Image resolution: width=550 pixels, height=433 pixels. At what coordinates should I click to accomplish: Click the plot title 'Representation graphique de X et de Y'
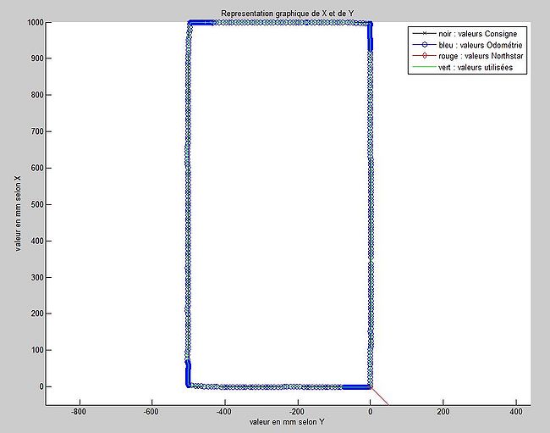287,14
